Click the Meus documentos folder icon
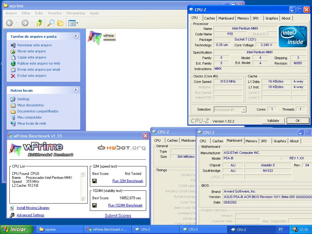Viewport: 312px width, 234px height. tap(13, 105)
